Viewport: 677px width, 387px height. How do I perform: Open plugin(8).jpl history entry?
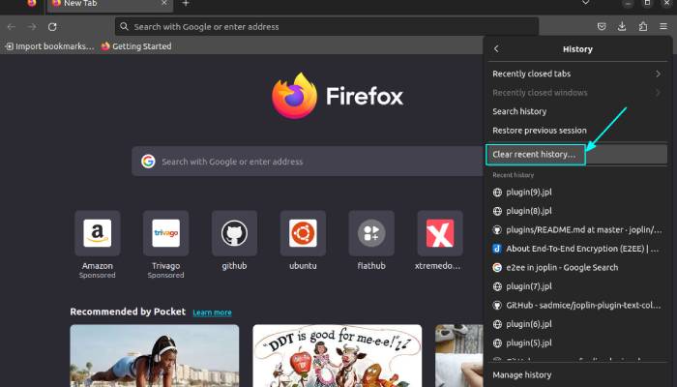pyautogui.click(x=577, y=211)
